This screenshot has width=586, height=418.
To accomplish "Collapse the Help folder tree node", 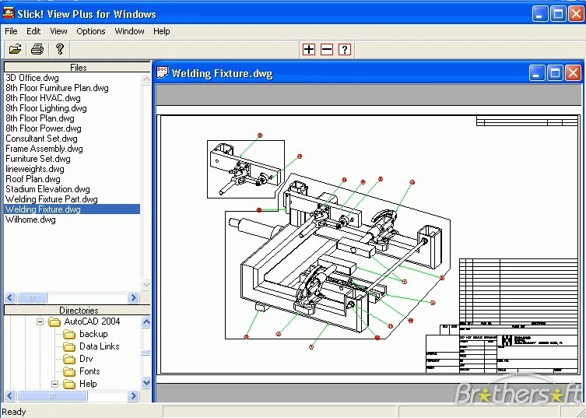I will tap(55, 384).
